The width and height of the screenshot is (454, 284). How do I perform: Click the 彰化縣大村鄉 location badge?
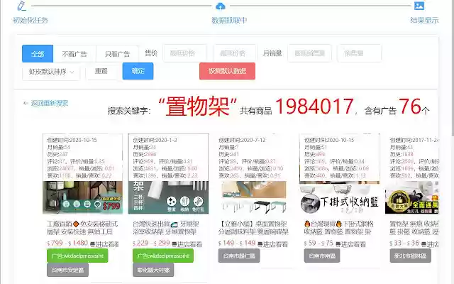coord(153,270)
